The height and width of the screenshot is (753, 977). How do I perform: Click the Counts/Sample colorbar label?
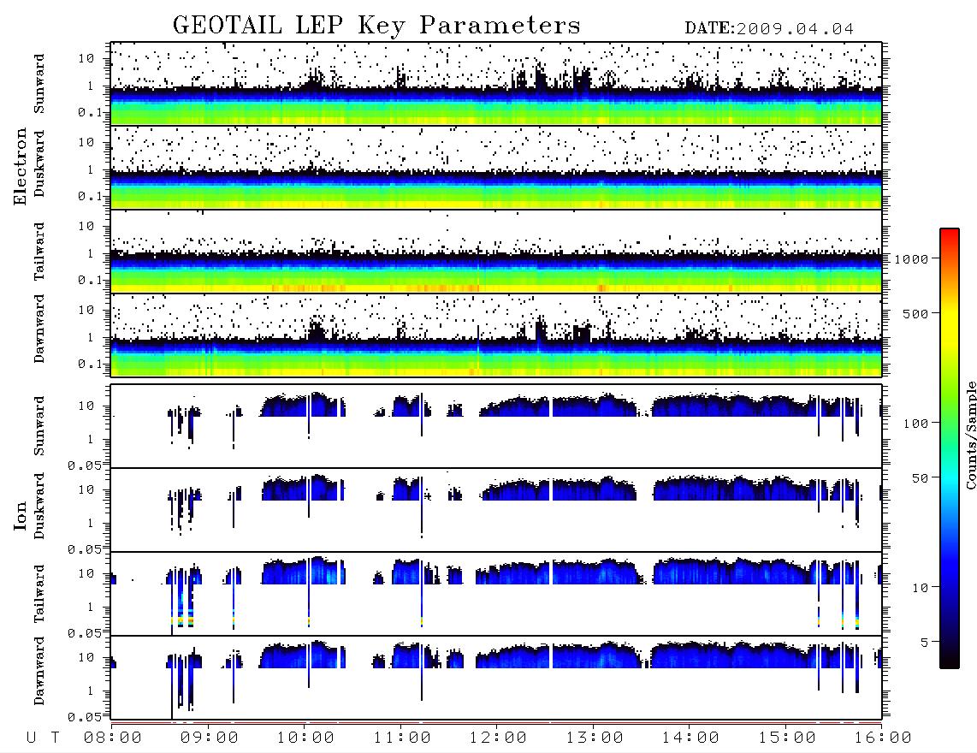tap(970, 436)
